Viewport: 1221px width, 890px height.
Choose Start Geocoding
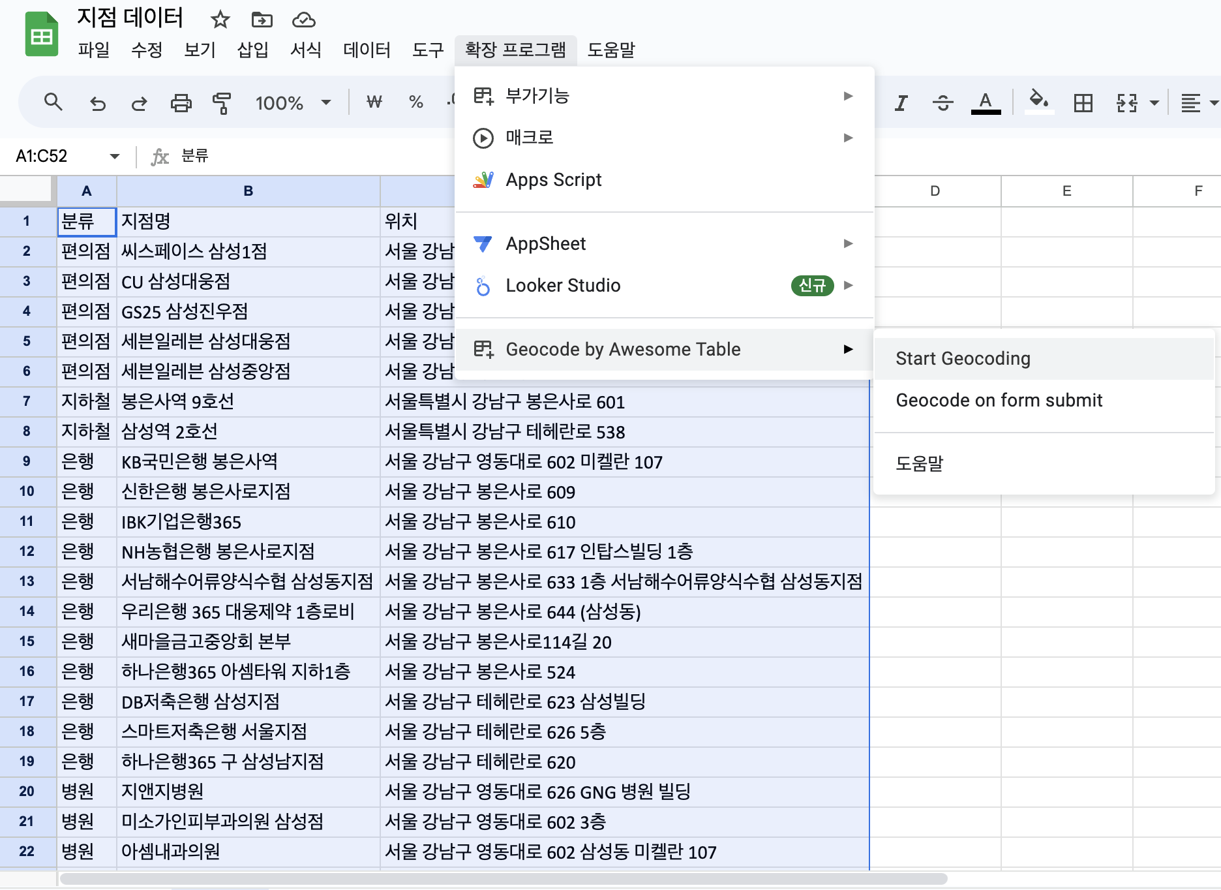(x=1044, y=358)
